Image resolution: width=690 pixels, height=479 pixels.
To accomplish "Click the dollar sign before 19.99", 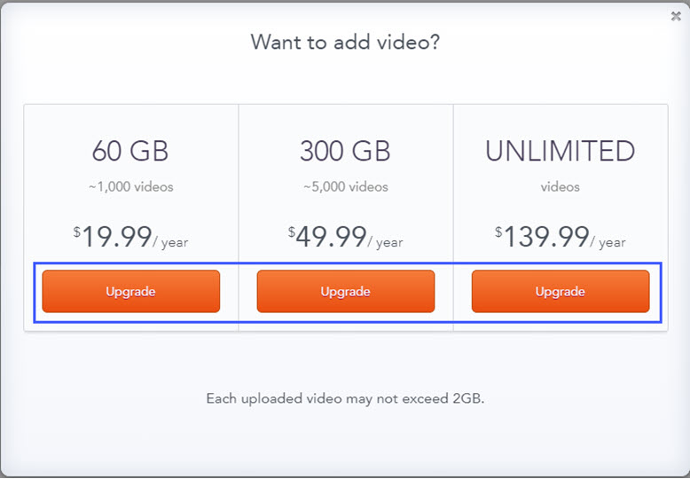I will coord(77,232).
